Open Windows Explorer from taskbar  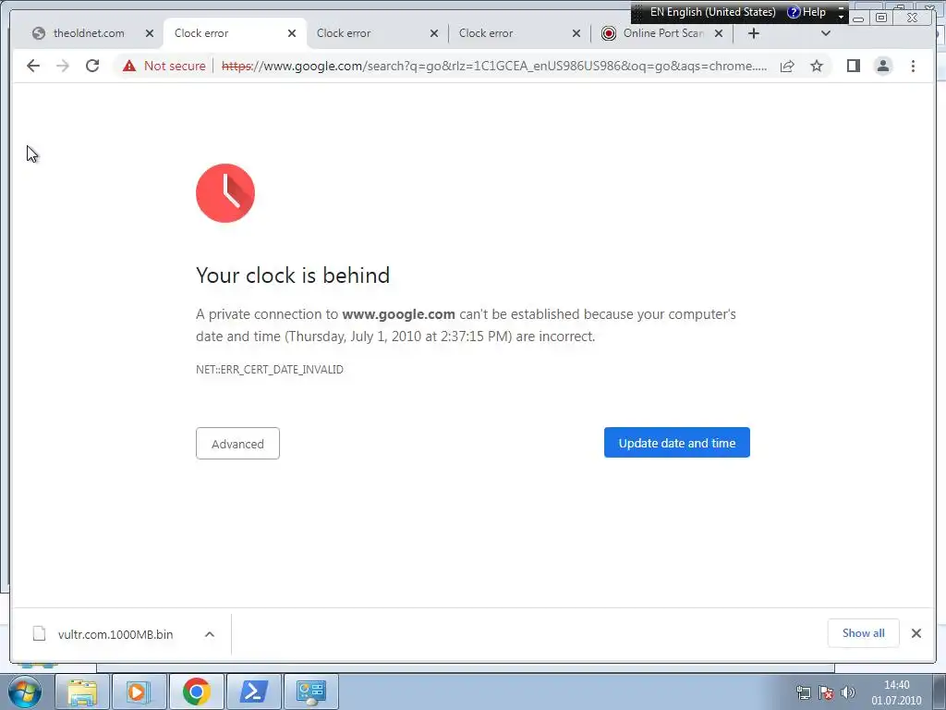(82, 692)
